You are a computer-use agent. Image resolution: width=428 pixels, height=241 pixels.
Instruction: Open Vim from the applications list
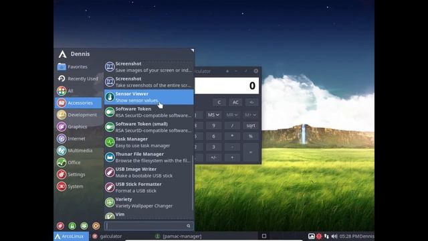(x=148, y=215)
